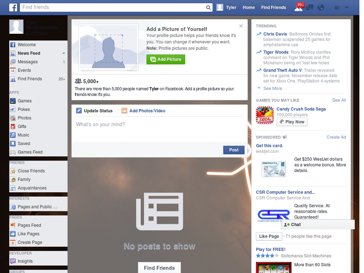Click See All games link

339,100
